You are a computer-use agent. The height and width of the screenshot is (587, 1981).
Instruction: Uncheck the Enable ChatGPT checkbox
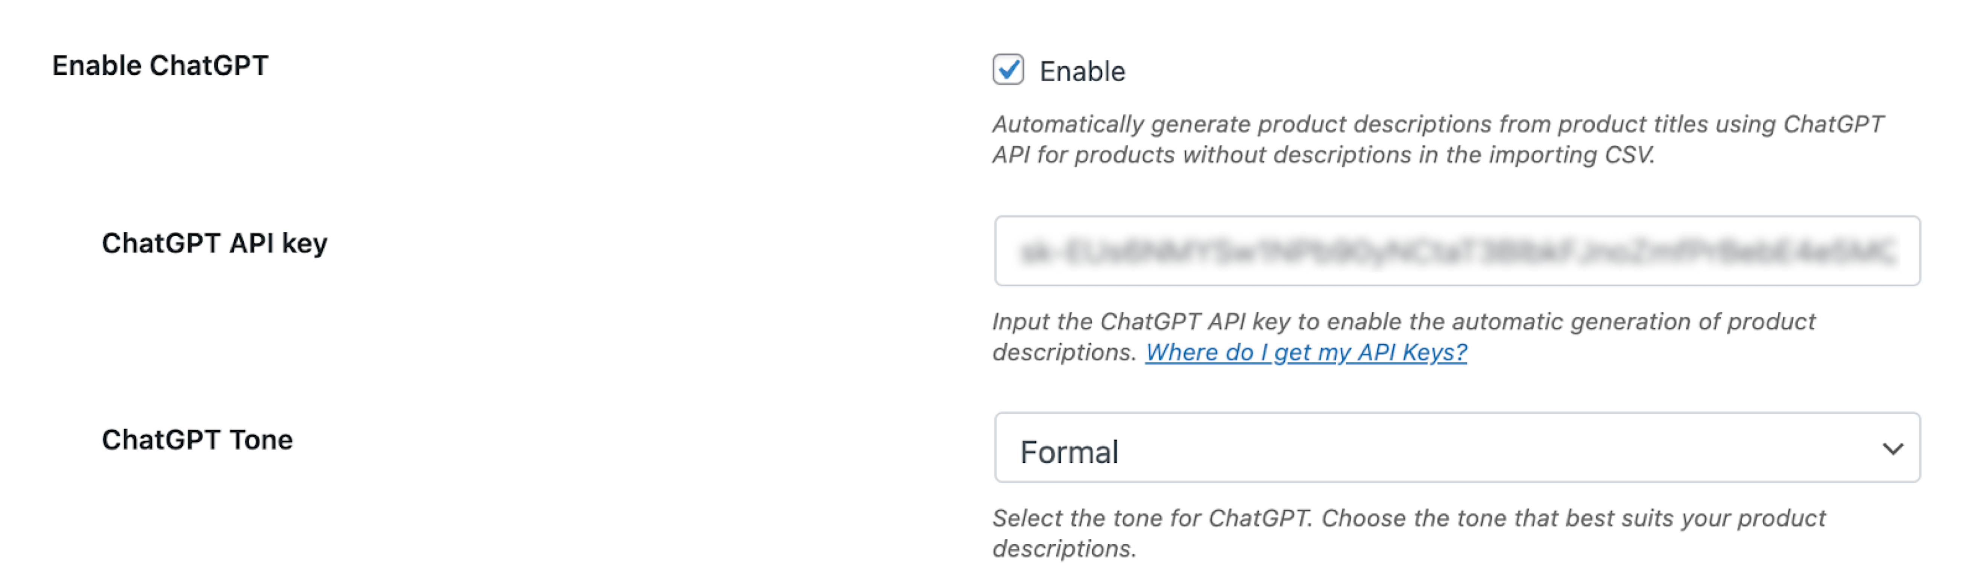point(1007,70)
